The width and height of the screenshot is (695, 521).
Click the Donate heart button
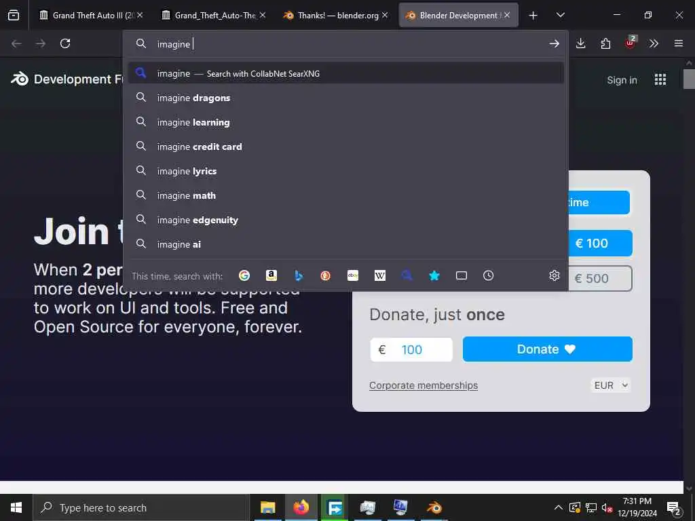pos(548,349)
